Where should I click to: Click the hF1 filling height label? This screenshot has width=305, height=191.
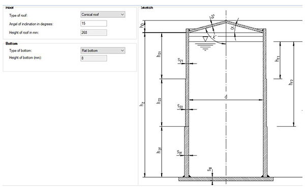click(277, 59)
